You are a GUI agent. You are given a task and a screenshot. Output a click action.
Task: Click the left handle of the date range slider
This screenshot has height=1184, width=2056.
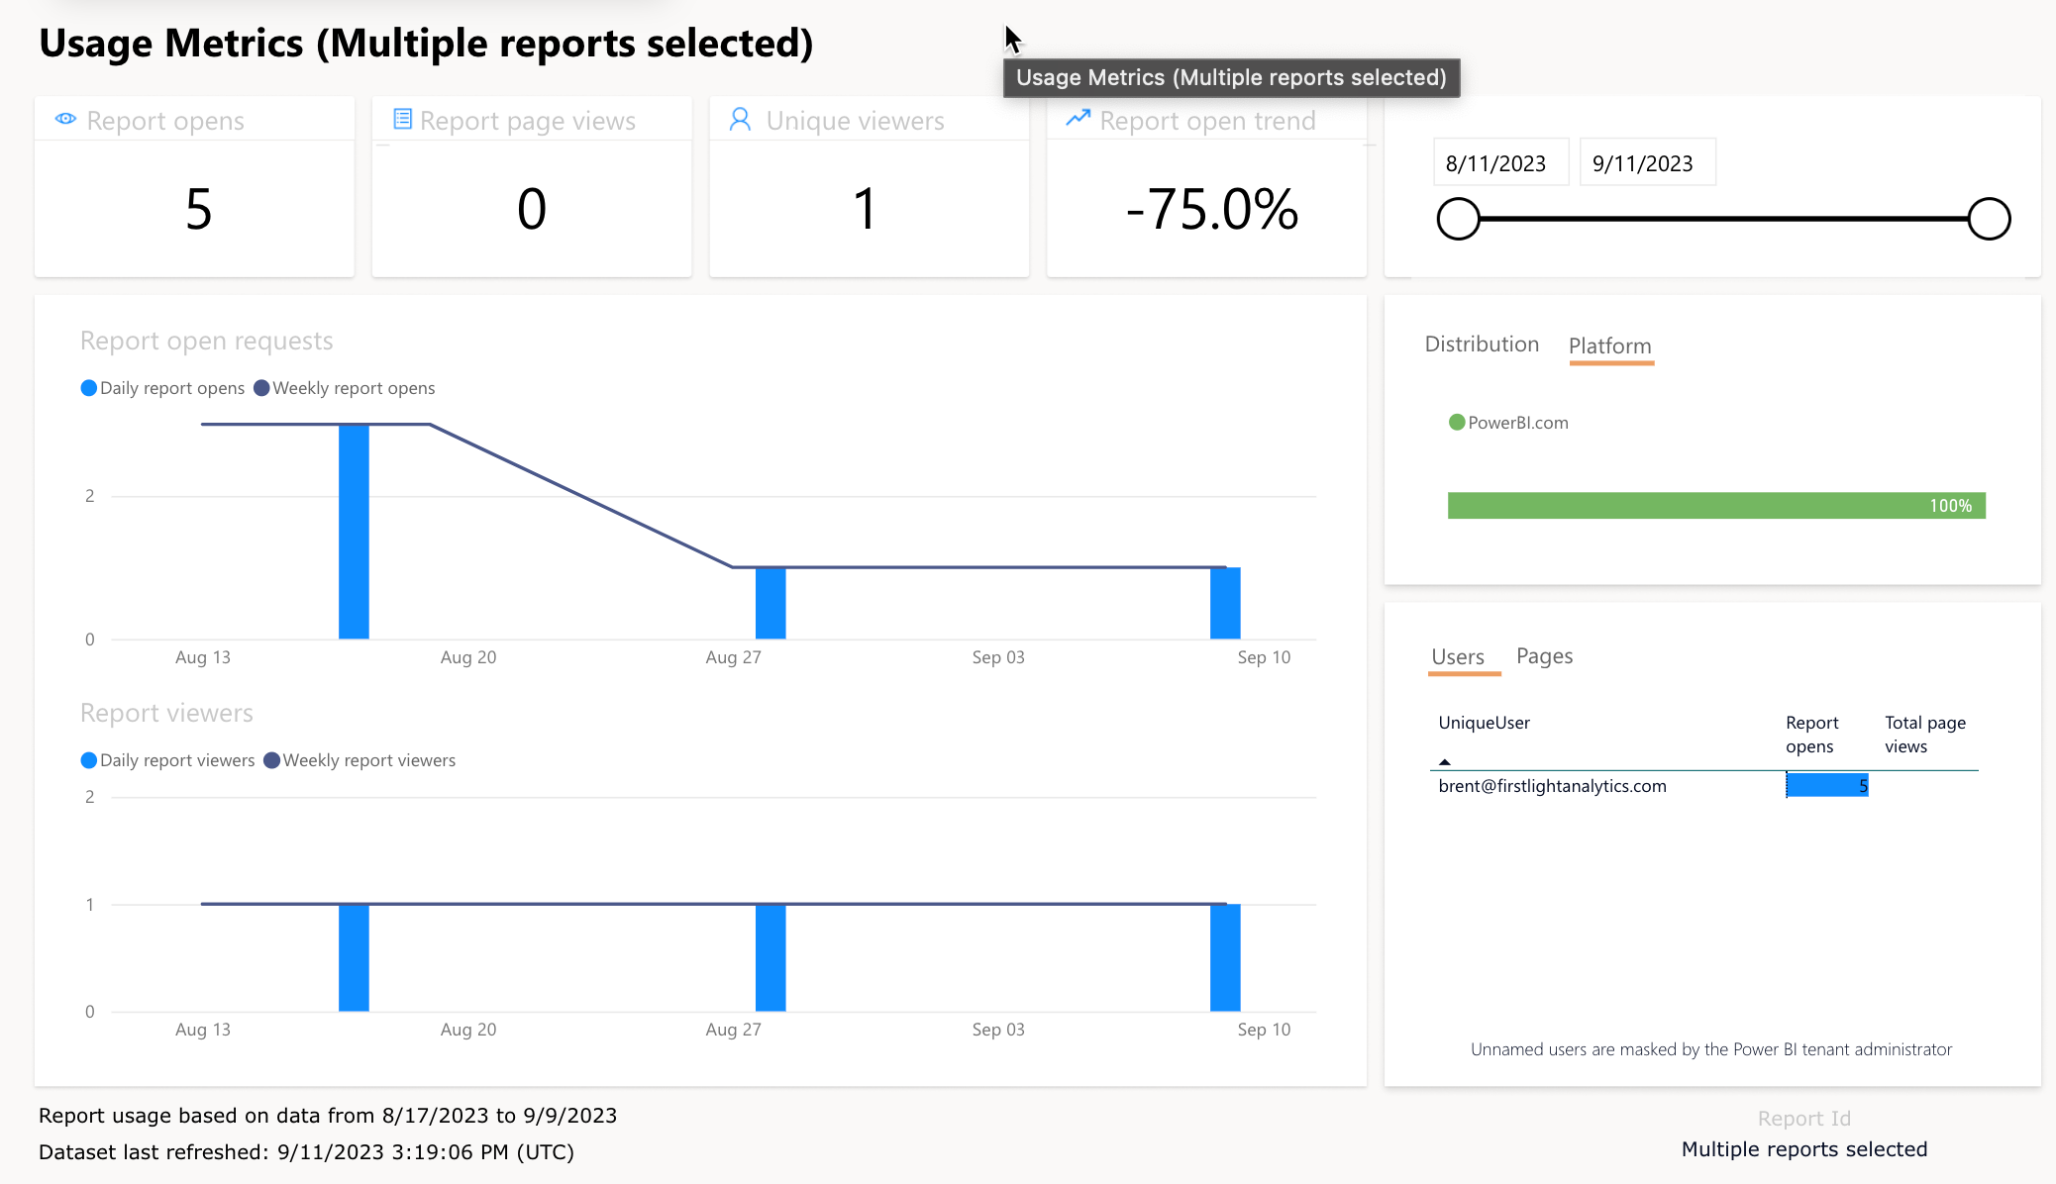1458,218
